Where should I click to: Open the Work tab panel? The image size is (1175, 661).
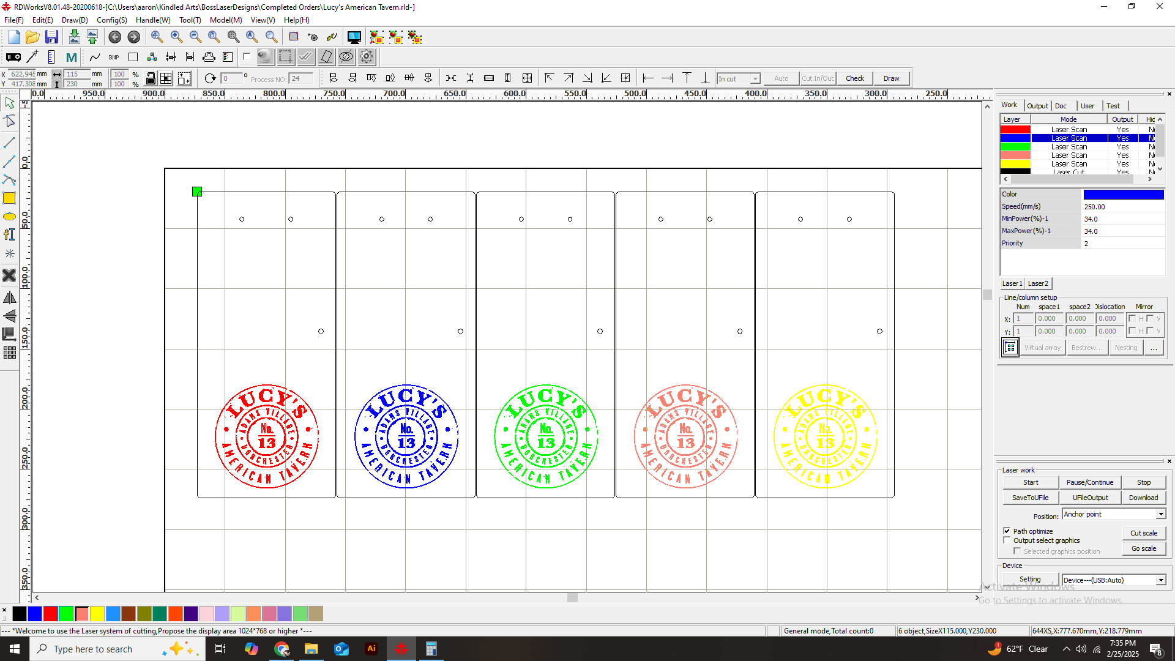1010,106
